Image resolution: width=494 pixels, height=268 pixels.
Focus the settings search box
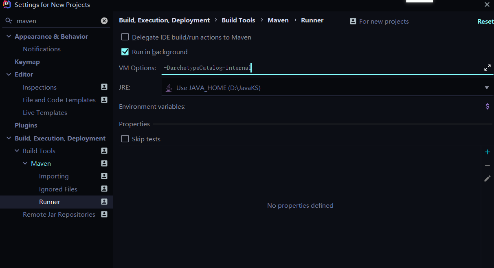click(57, 21)
